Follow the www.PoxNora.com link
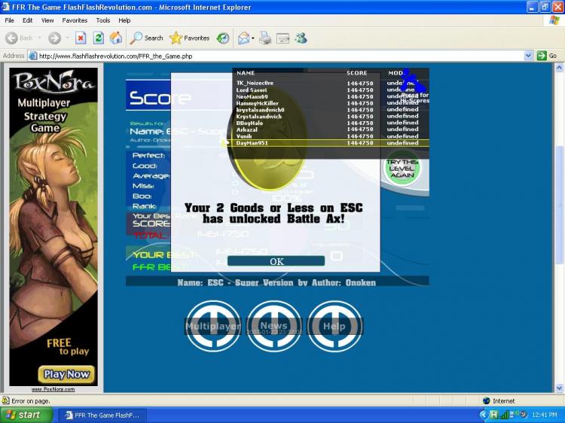Image resolution: width=565 pixels, height=423 pixels. (53, 389)
